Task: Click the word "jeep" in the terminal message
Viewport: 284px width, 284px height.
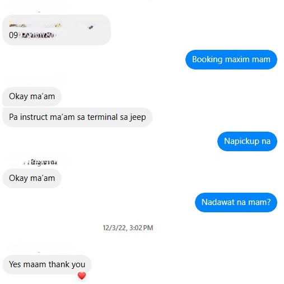Action: pos(138,117)
